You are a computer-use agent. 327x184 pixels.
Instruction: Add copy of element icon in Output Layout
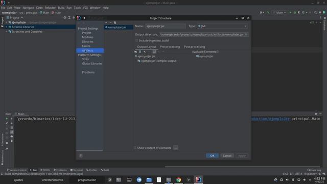click(145, 52)
